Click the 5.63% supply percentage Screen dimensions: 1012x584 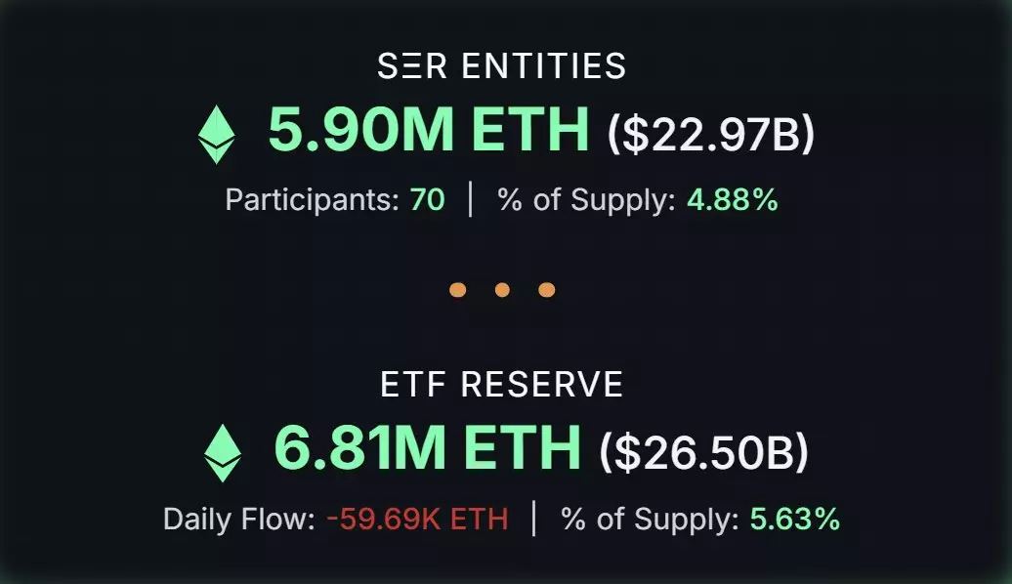795,519
